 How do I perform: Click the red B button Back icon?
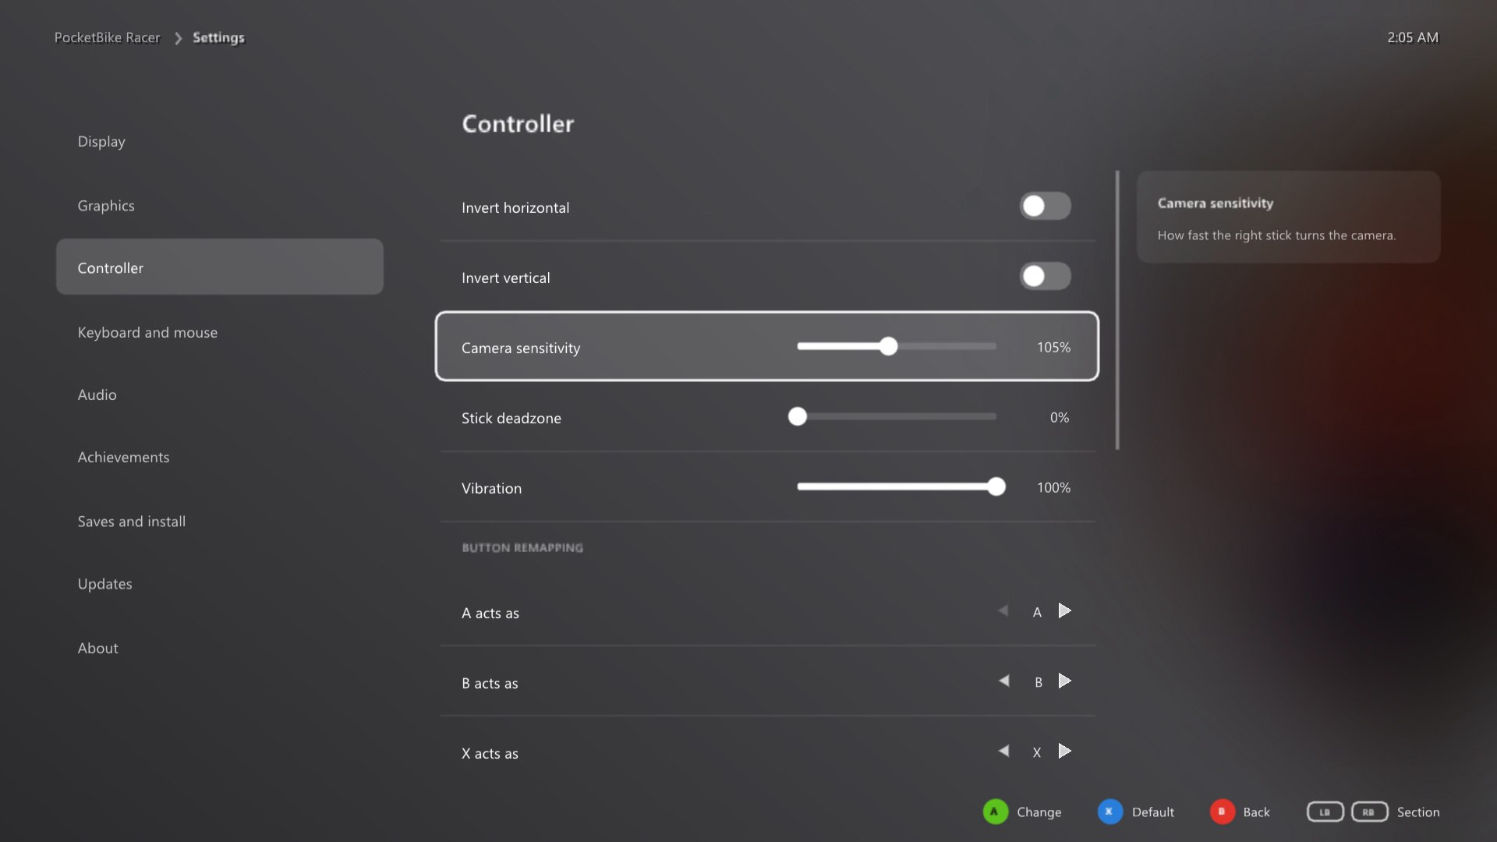coord(1222,812)
